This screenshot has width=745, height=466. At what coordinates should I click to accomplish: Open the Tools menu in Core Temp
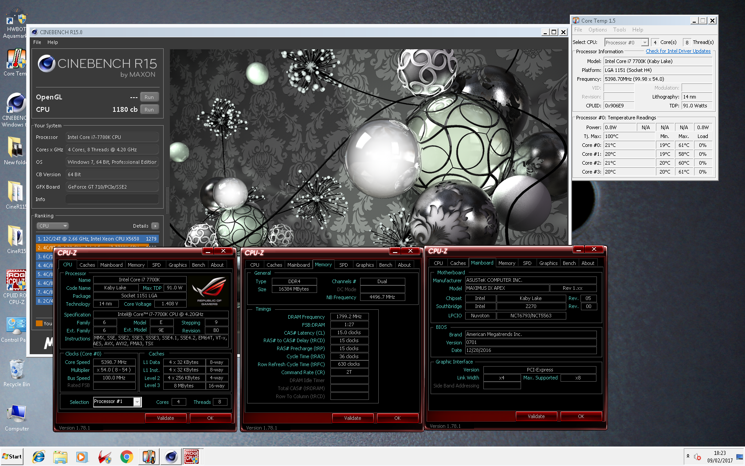pos(620,30)
